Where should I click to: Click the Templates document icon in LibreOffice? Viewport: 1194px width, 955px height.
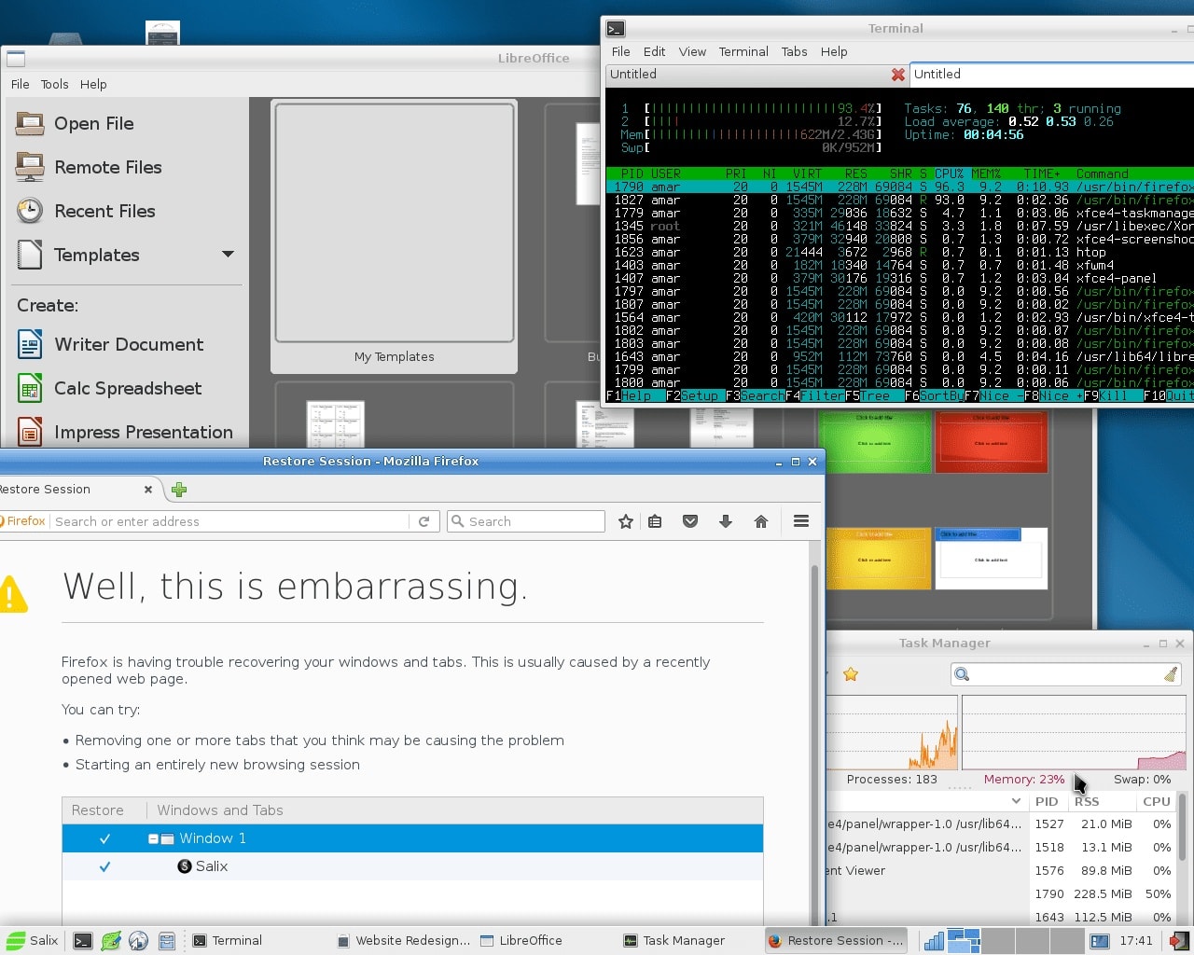click(x=30, y=255)
